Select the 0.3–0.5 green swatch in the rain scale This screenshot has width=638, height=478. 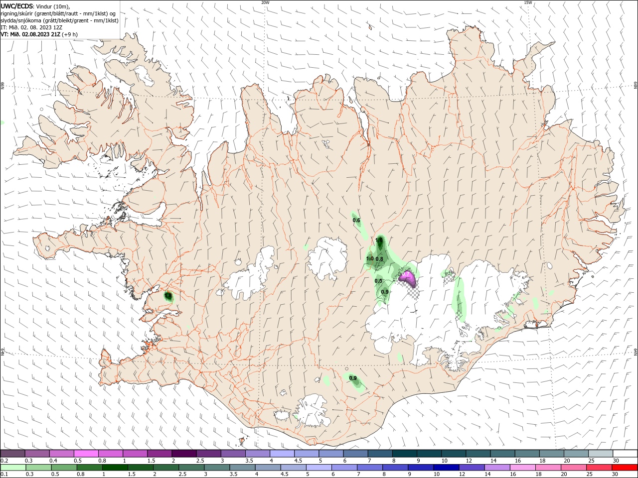[38, 468]
